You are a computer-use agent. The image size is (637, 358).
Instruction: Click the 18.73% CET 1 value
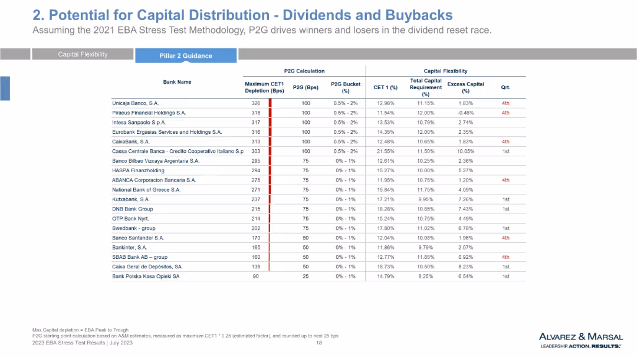coord(386,267)
